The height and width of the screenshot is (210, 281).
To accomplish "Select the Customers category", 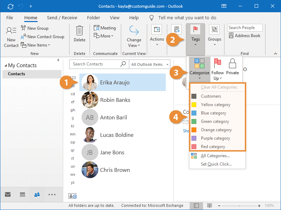I will click(217, 96).
